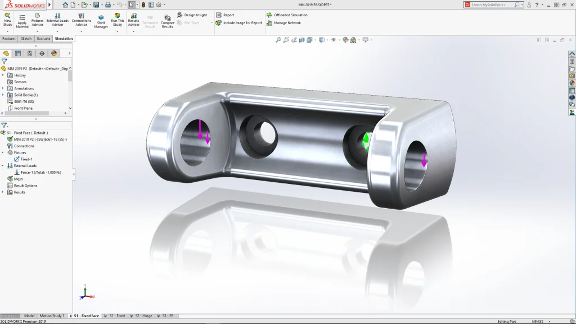This screenshot has width=576, height=324.
Task: Click Run This Study
Action: point(117,20)
